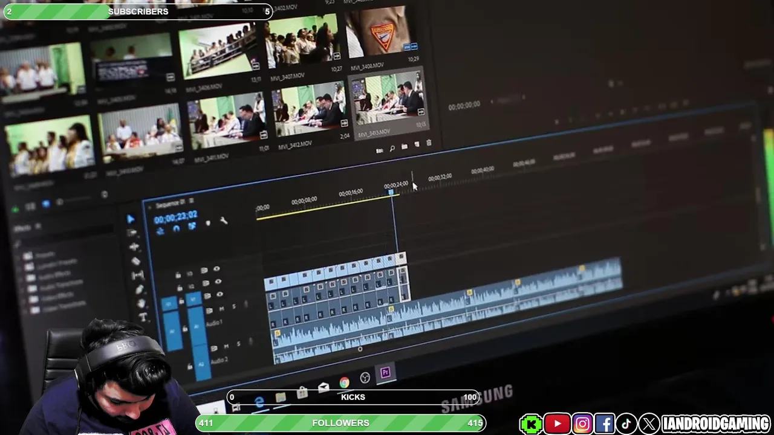Select the Track Select Forward tool

pos(132,233)
